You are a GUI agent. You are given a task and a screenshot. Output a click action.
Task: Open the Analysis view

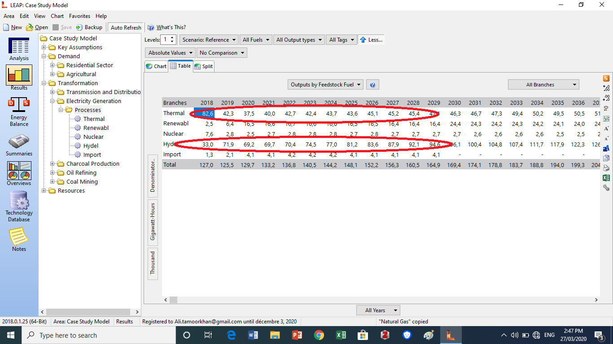tap(19, 49)
